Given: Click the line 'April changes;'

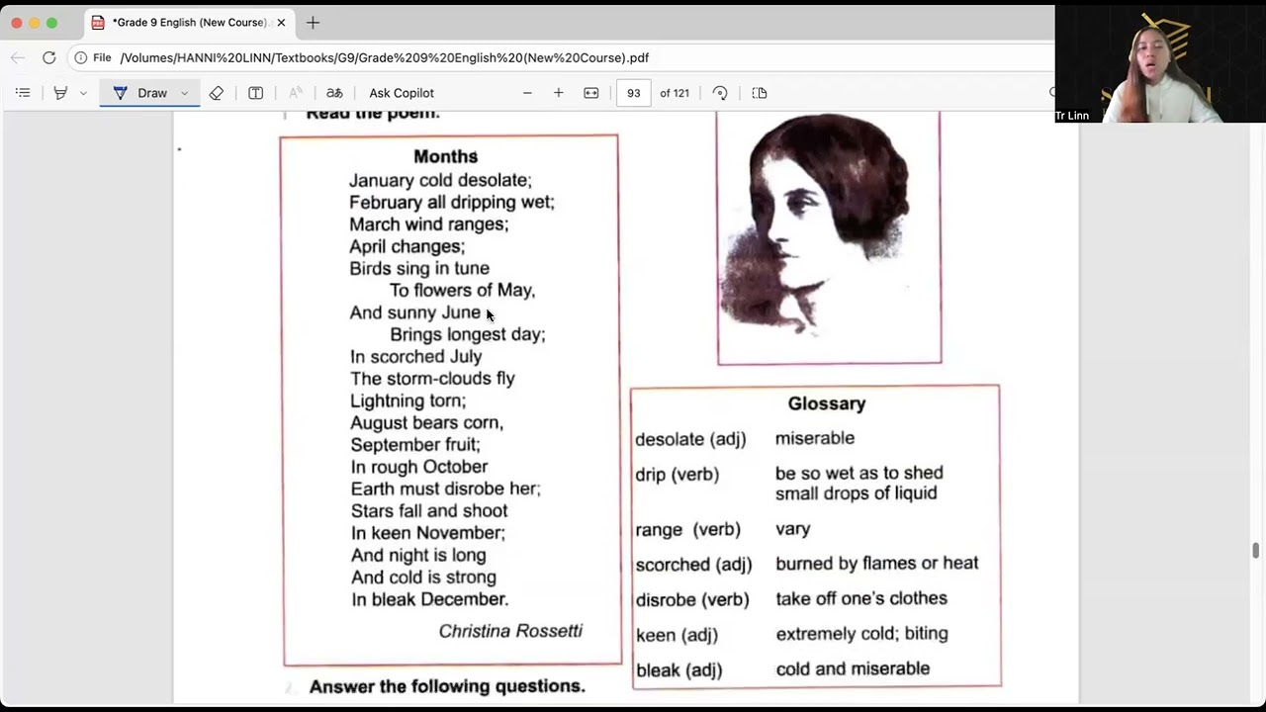Looking at the screenshot, I should click(x=407, y=246).
